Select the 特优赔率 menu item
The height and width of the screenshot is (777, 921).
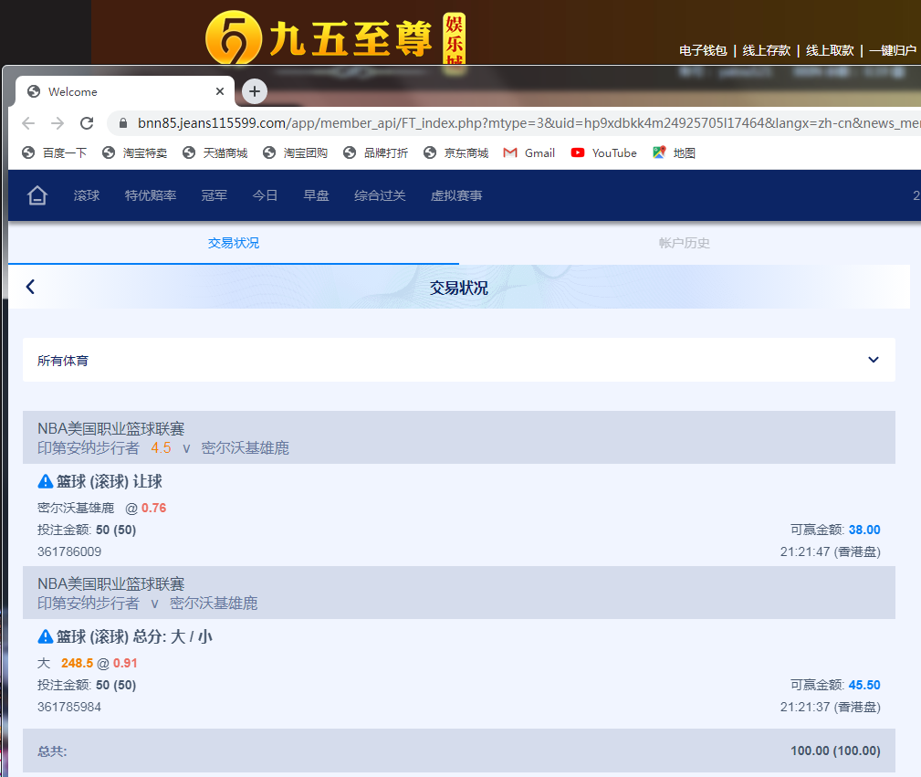tap(151, 195)
